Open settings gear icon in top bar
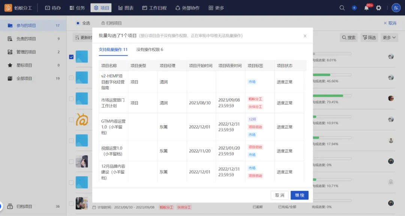 (x=379, y=8)
